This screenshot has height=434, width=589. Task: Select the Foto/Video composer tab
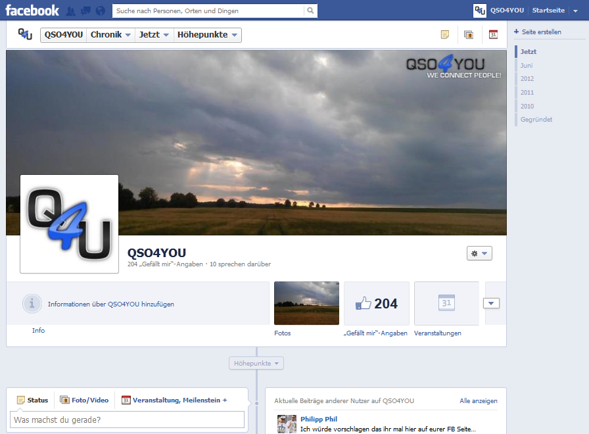pyautogui.click(x=85, y=400)
